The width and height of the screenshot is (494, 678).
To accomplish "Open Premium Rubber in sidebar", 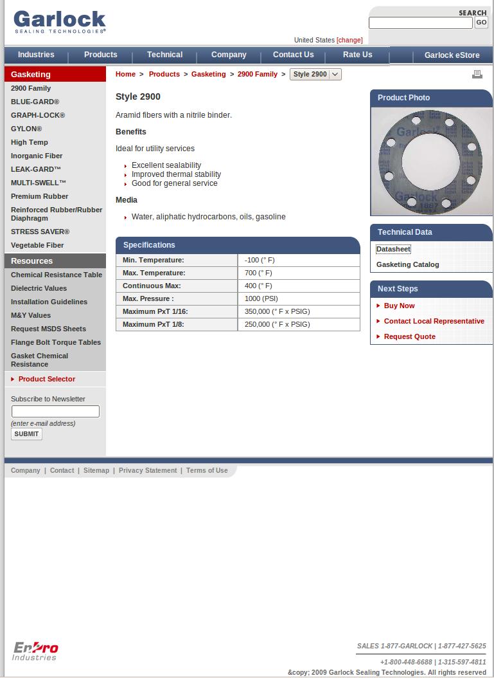I will click(39, 196).
